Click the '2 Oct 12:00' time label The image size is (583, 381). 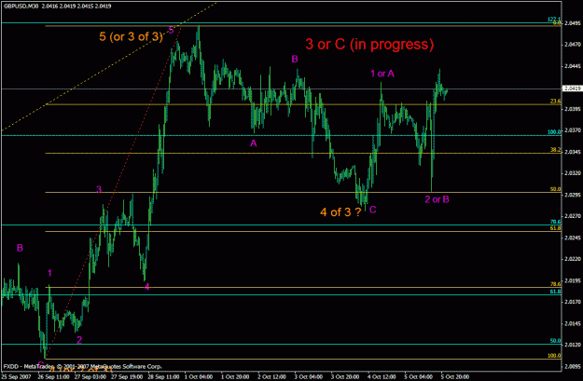271,376
